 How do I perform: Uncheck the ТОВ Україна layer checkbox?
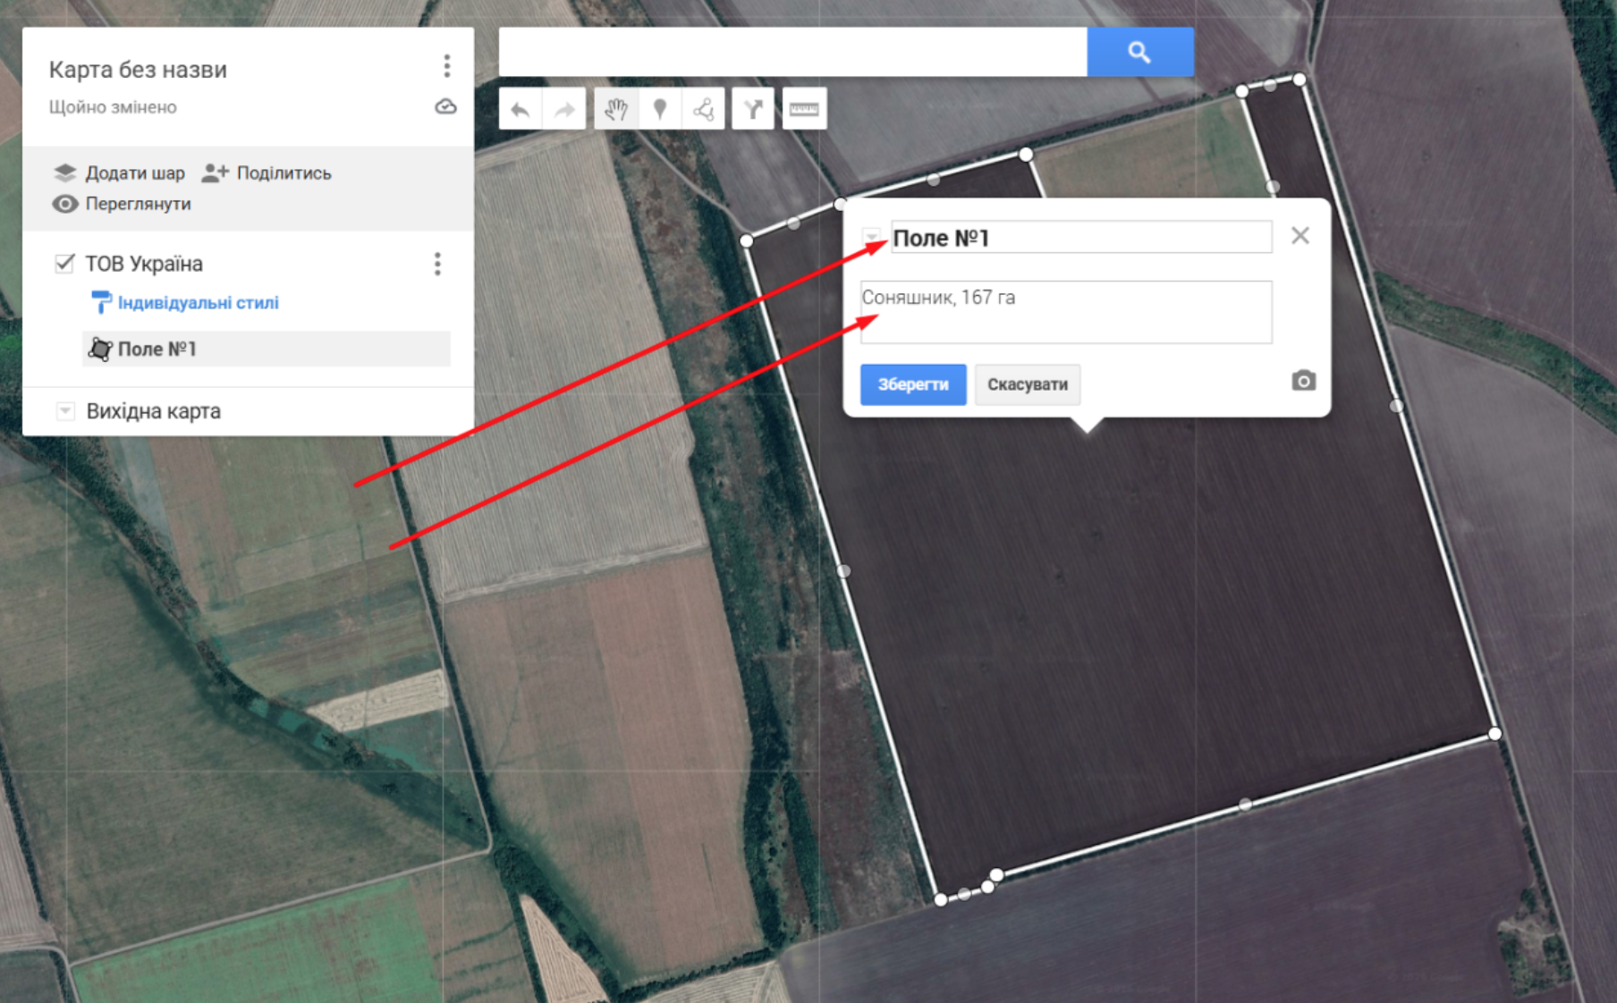point(64,264)
